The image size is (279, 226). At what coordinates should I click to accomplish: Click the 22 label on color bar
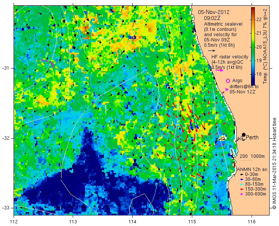259,19
